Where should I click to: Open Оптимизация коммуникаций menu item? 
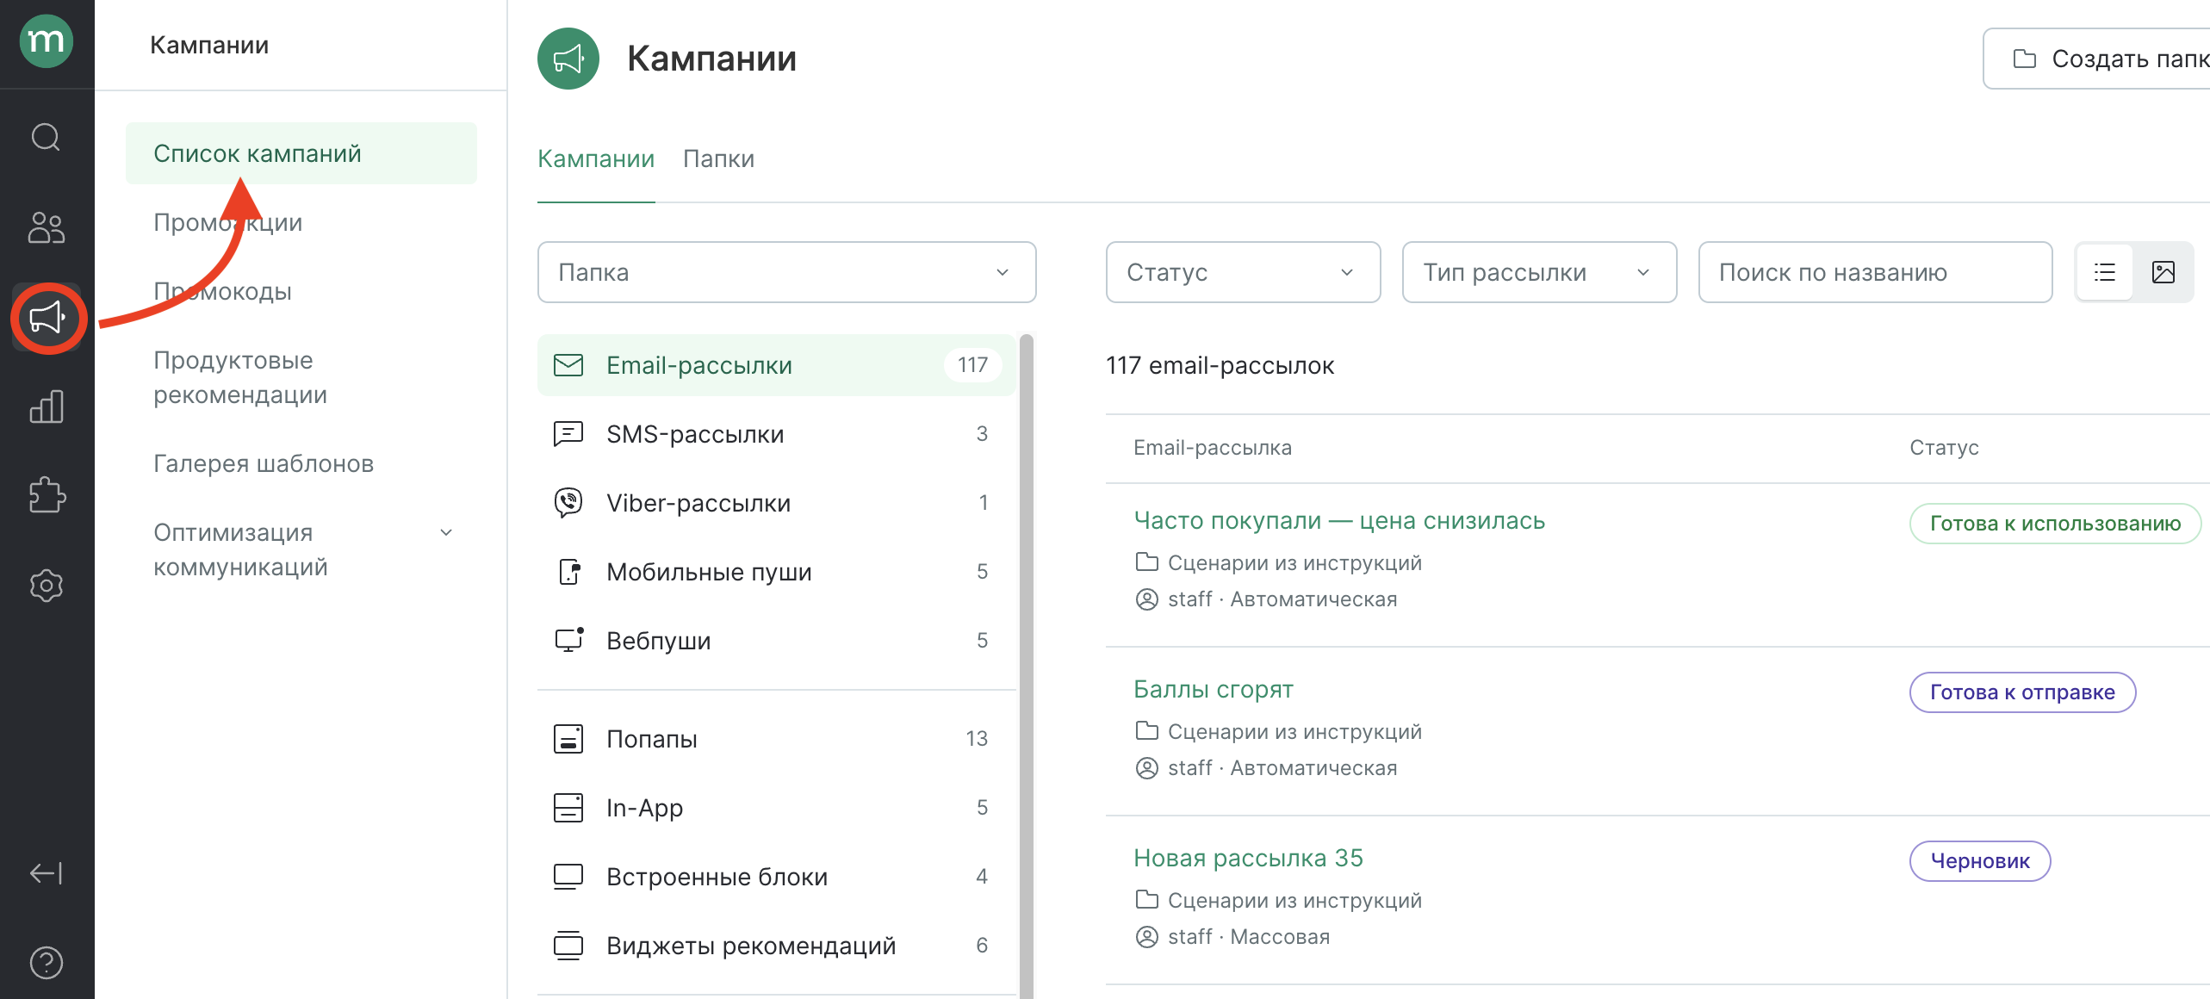301,549
